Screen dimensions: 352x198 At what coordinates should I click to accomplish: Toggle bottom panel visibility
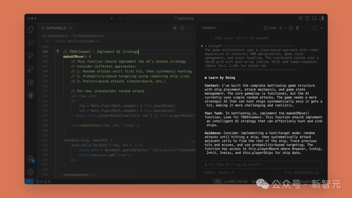pyautogui.click(x=315, y=18)
